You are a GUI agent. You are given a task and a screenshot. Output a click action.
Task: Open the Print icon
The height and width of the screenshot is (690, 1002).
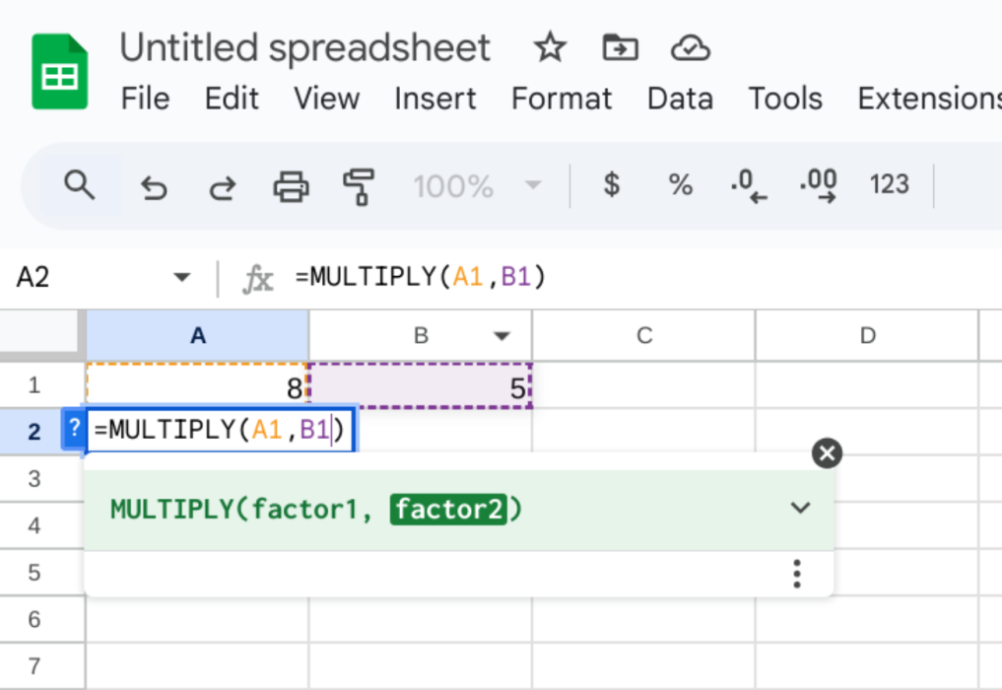coord(291,185)
